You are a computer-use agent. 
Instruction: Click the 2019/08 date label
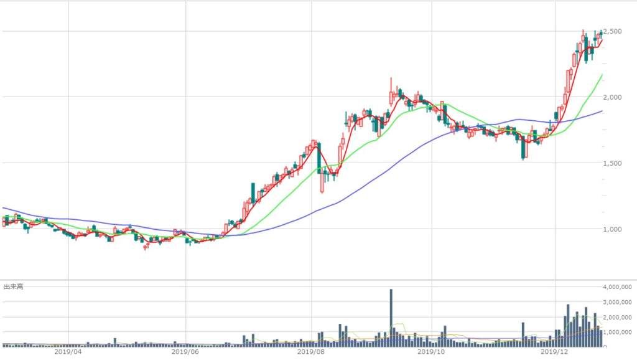point(311,351)
